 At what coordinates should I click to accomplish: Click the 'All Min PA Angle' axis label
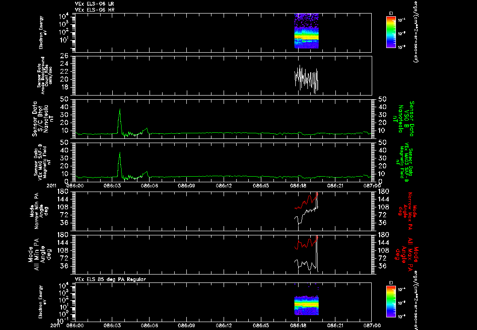point(39,254)
